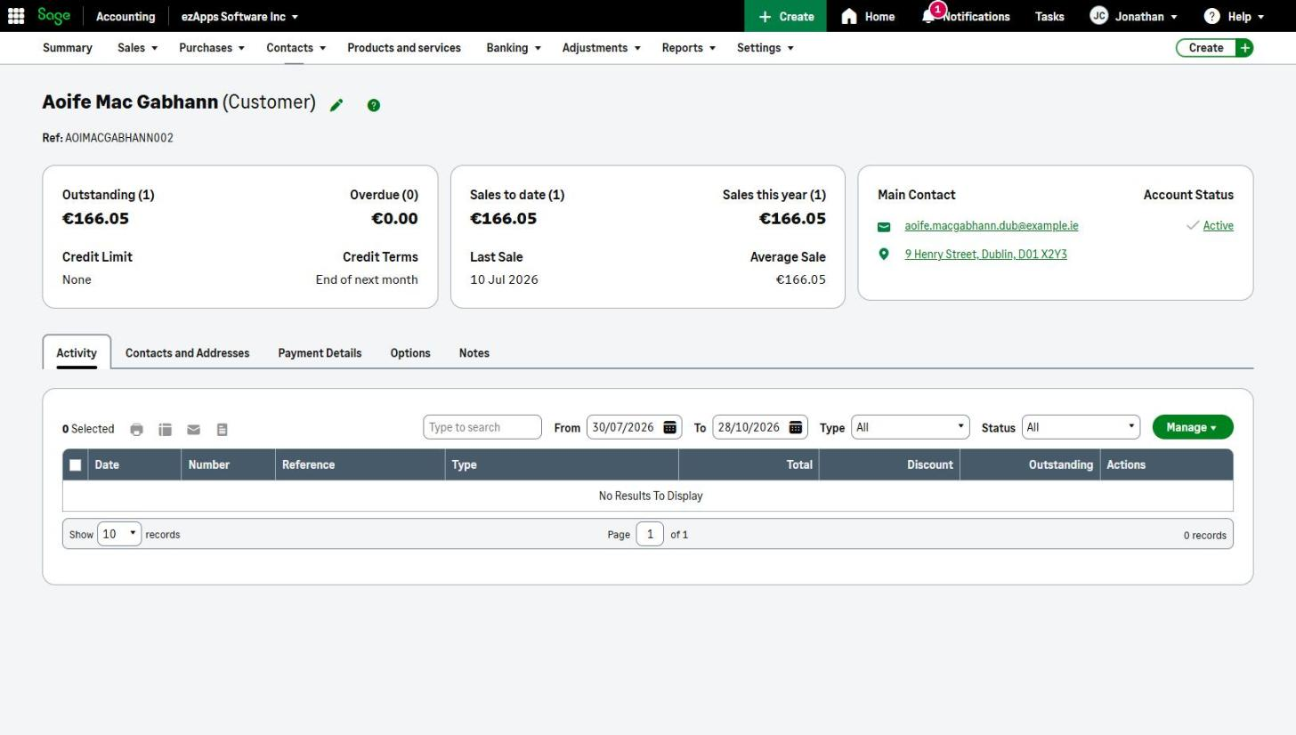Viewport: 1296px width, 735px height.
Task: Email selected items with the envelope toolbar icon
Action: click(193, 430)
